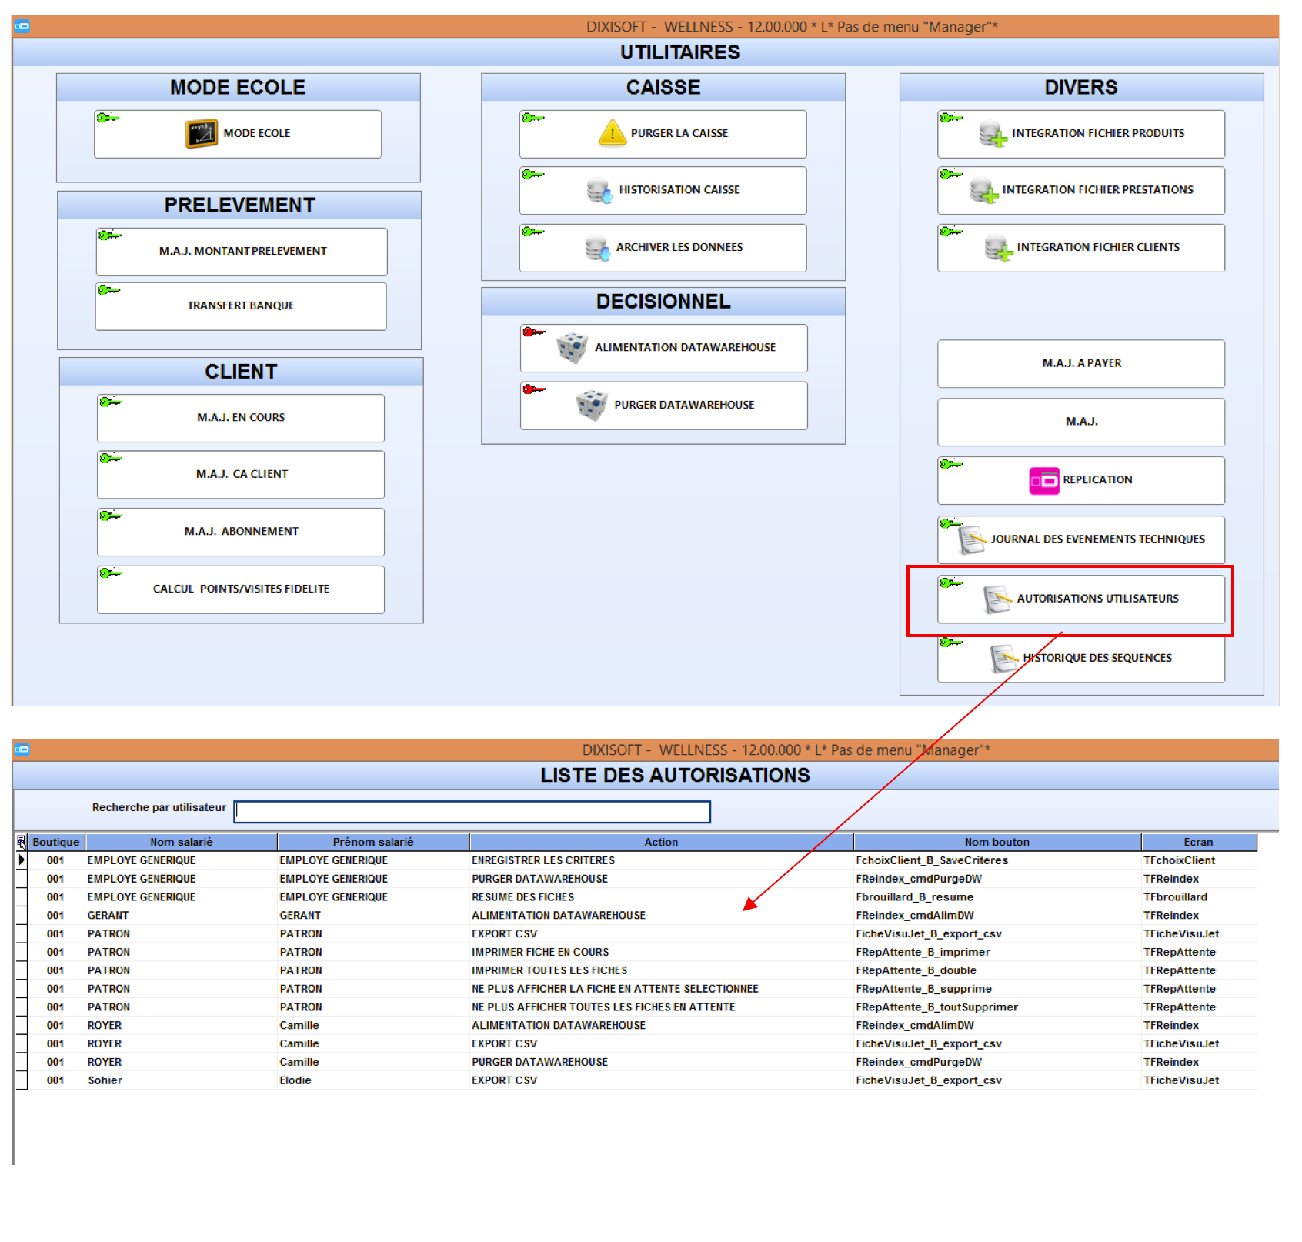Sort by the Action column header

pyautogui.click(x=662, y=843)
